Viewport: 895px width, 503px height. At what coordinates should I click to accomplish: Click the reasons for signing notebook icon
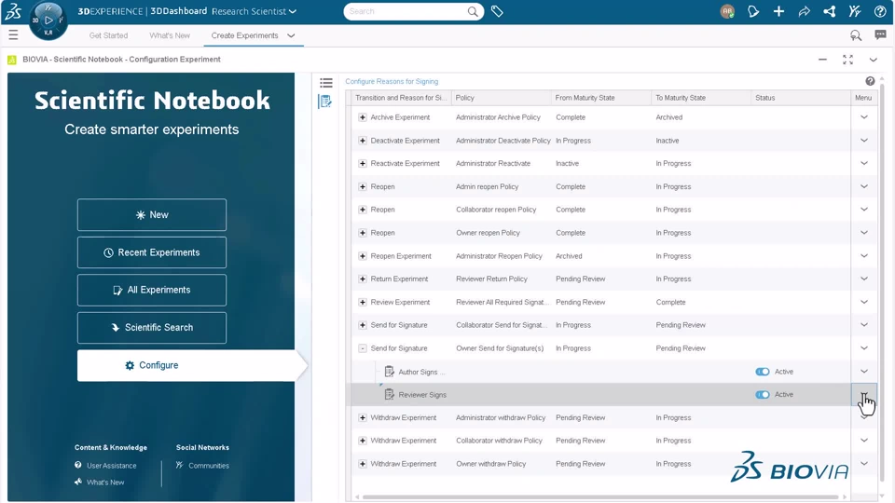pos(324,102)
